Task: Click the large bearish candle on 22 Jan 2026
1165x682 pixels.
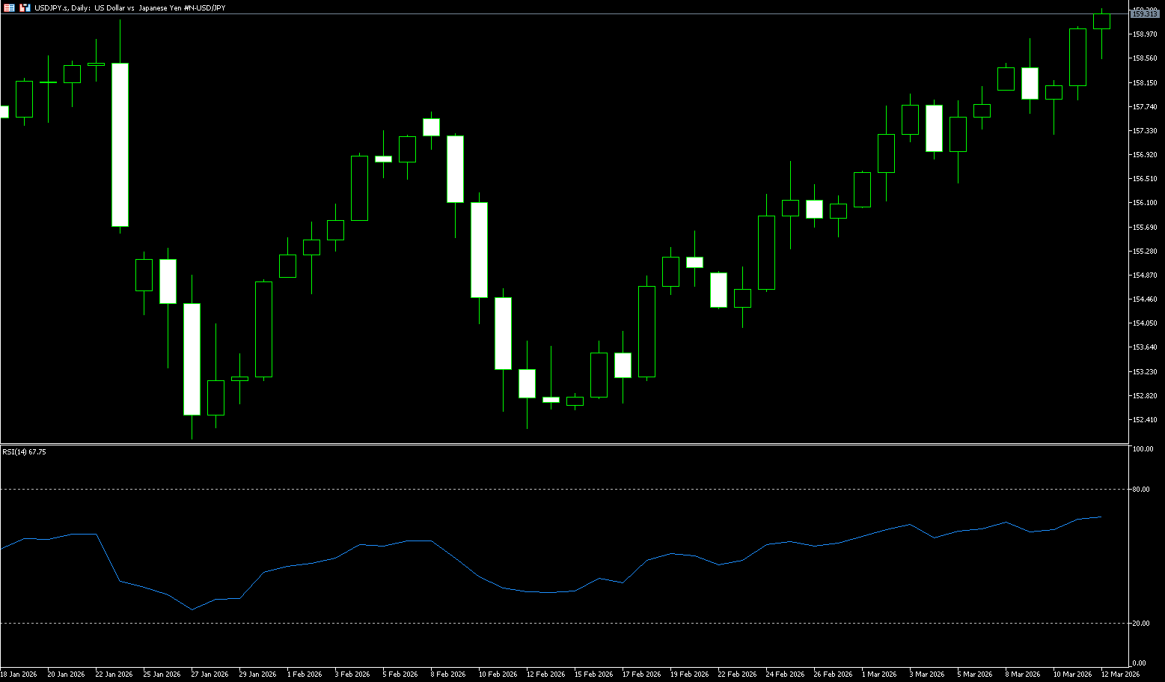Action: [120, 144]
